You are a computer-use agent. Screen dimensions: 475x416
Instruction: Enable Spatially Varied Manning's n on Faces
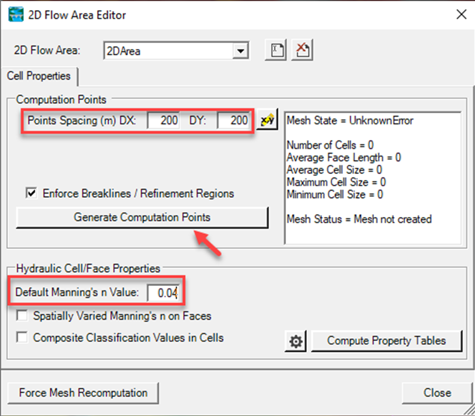coord(22,315)
